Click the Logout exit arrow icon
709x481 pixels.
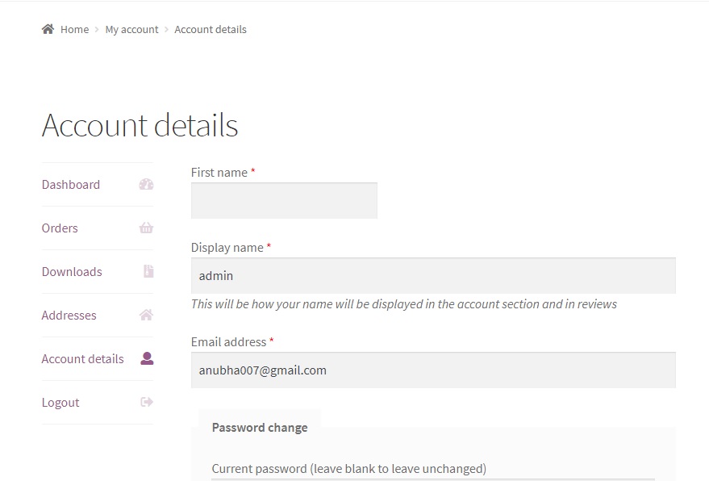147,402
